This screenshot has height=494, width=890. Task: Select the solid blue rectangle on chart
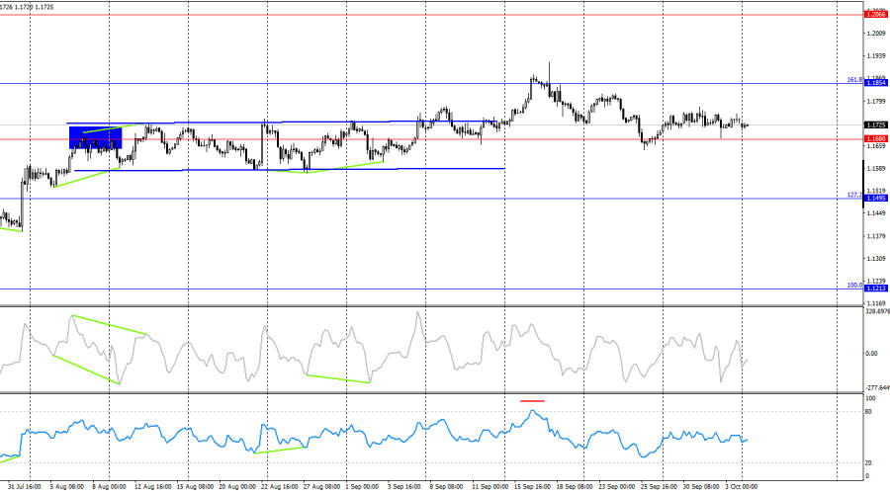tap(94, 136)
